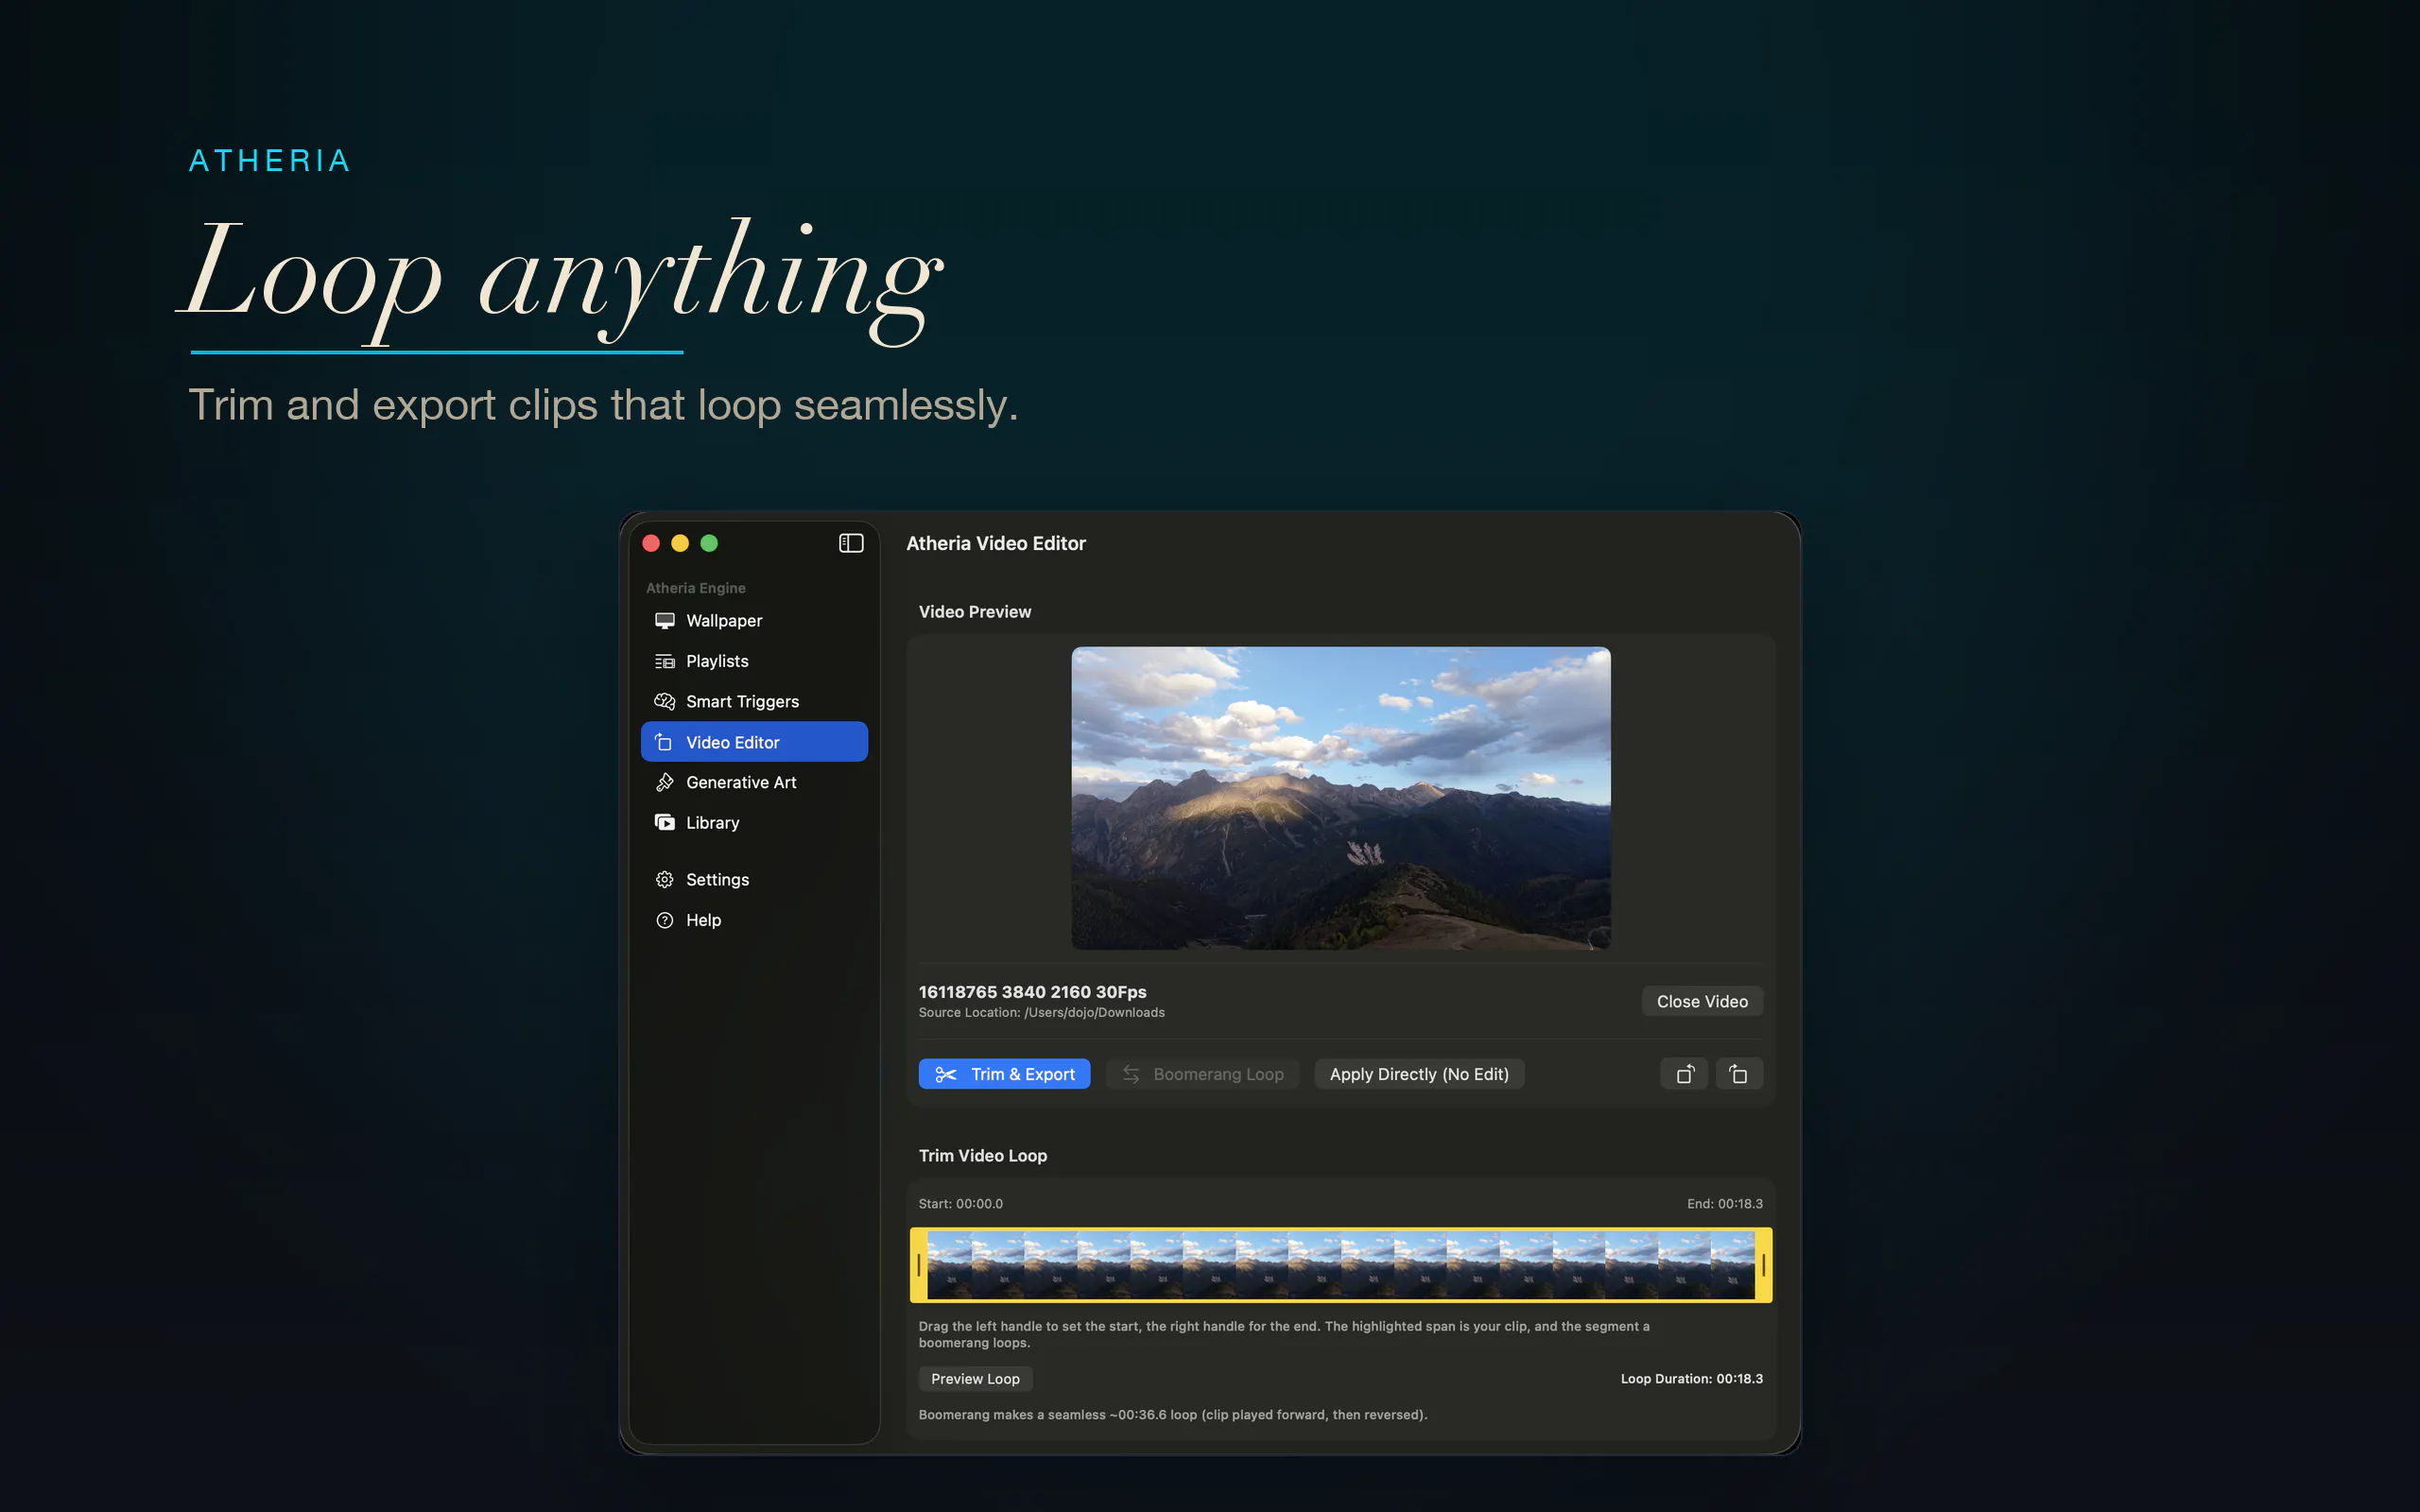Click the 'Drag the left handle' instruction text
Image resolution: width=2420 pixels, height=1512 pixels.
[x=1284, y=1334]
